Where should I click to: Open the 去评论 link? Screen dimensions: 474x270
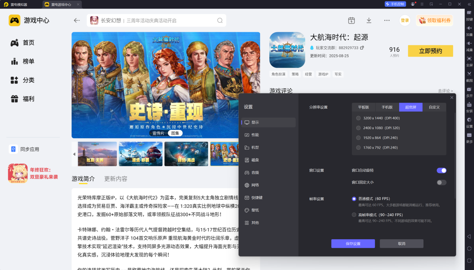tap(445, 91)
